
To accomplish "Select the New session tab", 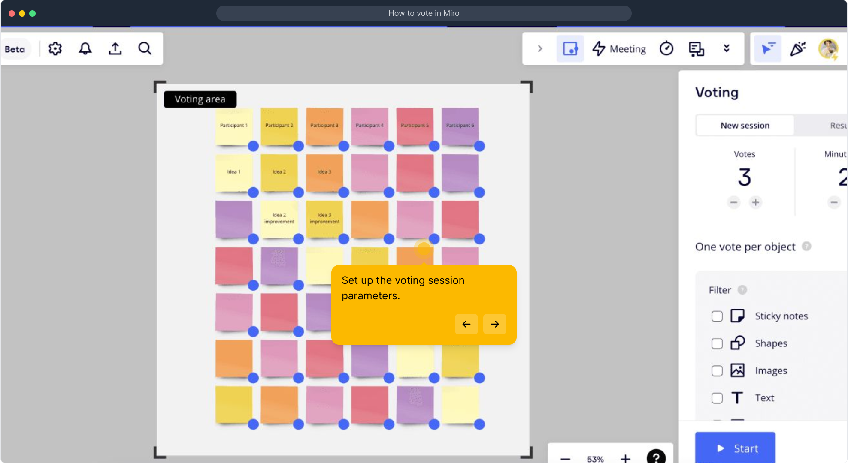I will tap(745, 125).
